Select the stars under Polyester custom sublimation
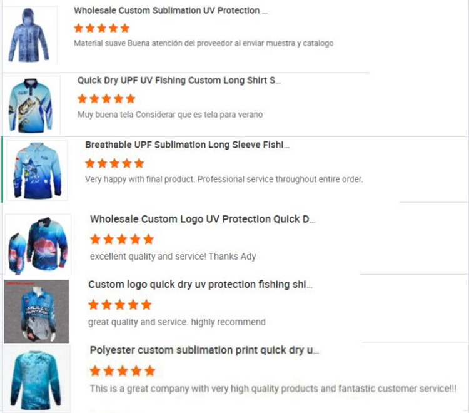The width and height of the screenshot is (469, 413). (x=122, y=371)
